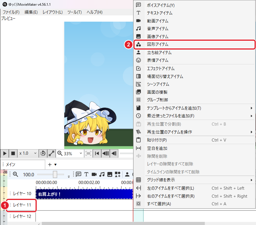Image resolution: width=256 pixels, height=225 pixels.
Task: Choose 図形アイテム from context menu
Action: click(194, 44)
